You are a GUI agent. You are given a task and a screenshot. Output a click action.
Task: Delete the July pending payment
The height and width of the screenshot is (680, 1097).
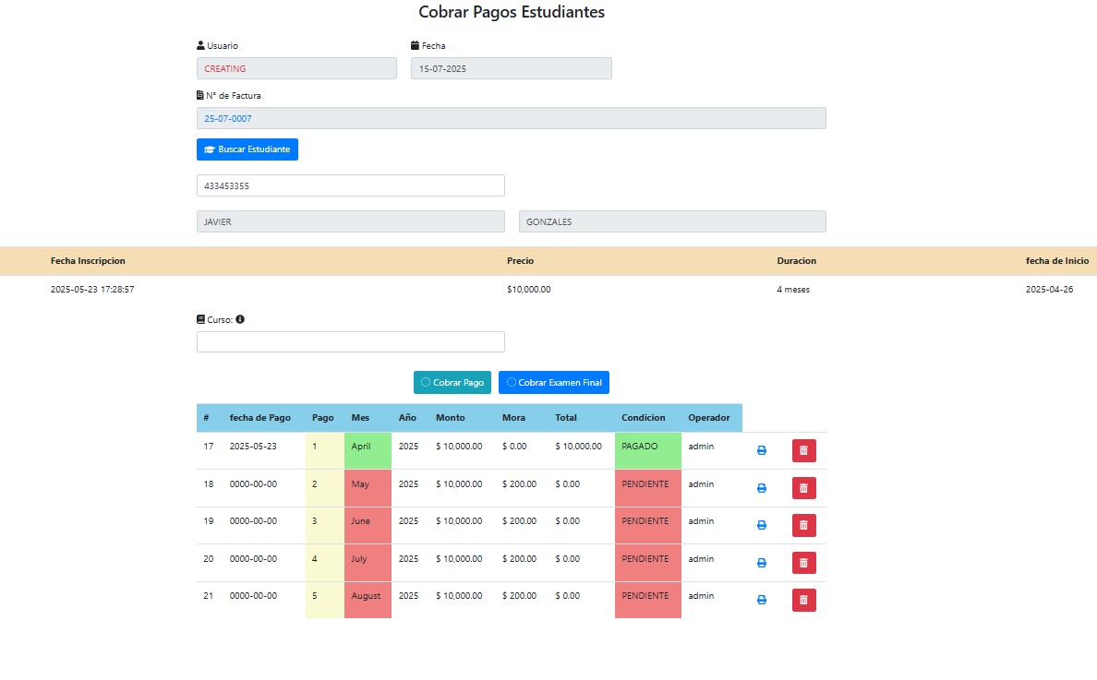pos(803,563)
